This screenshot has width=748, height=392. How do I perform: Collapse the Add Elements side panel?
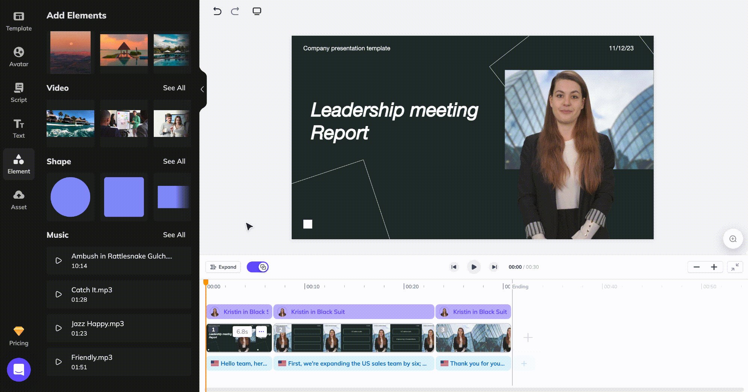pyautogui.click(x=202, y=89)
